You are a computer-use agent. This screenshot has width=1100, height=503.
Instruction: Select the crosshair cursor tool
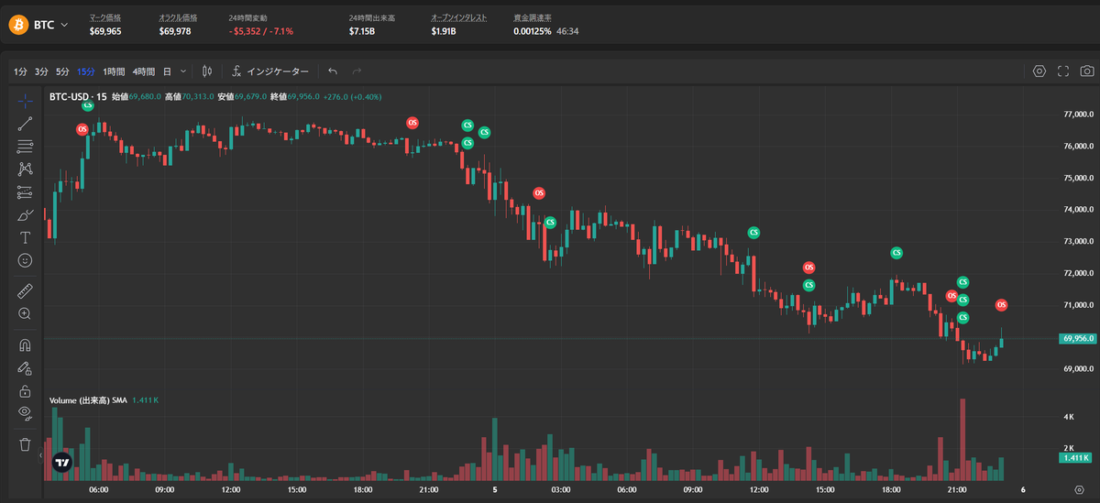click(25, 99)
